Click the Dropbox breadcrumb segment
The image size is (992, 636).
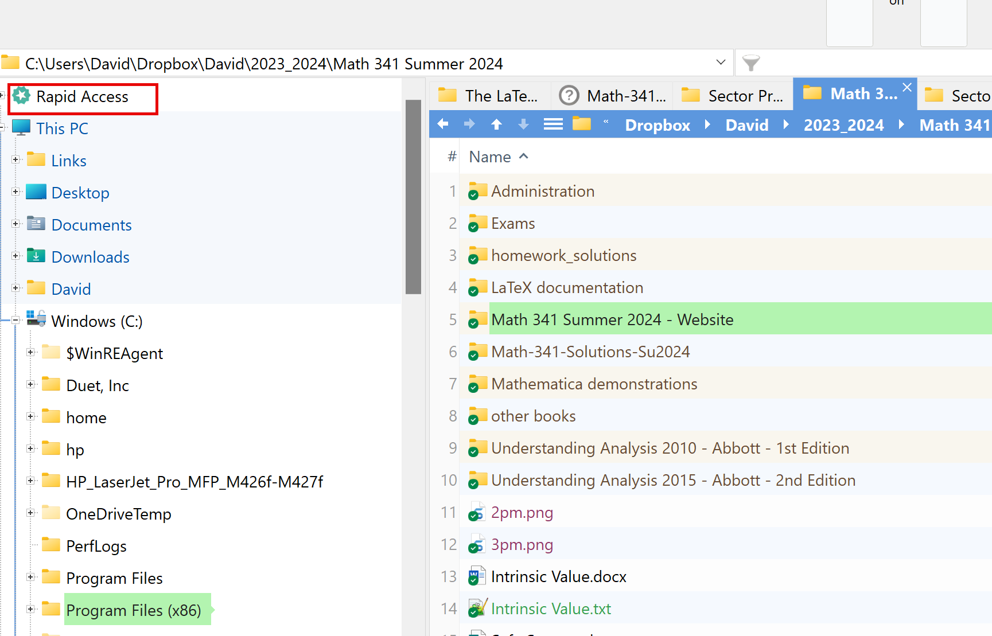pyautogui.click(x=657, y=125)
